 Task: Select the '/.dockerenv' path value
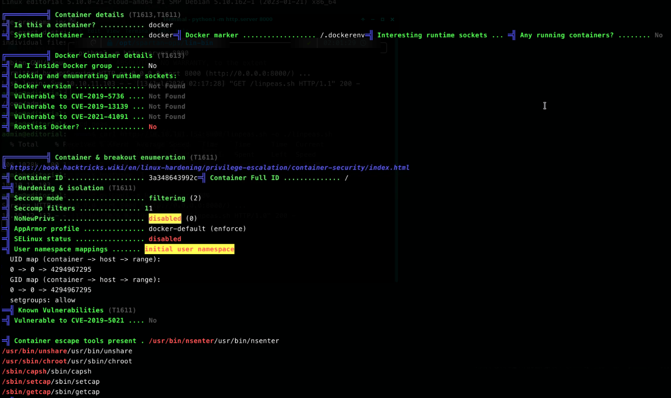click(343, 35)
